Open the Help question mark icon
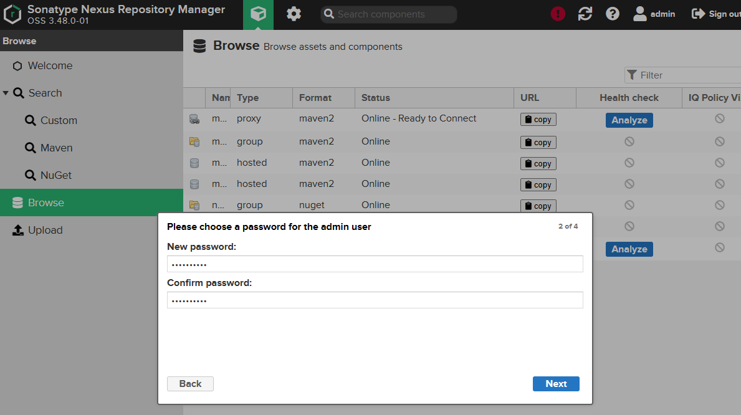 coord(613,14)
